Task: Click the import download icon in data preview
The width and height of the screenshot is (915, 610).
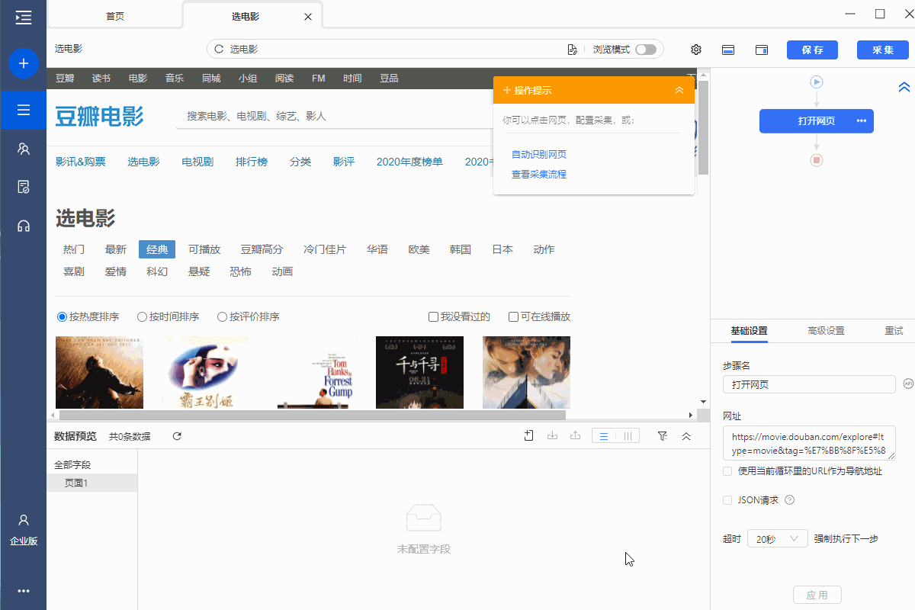Action: coord(553,436)
